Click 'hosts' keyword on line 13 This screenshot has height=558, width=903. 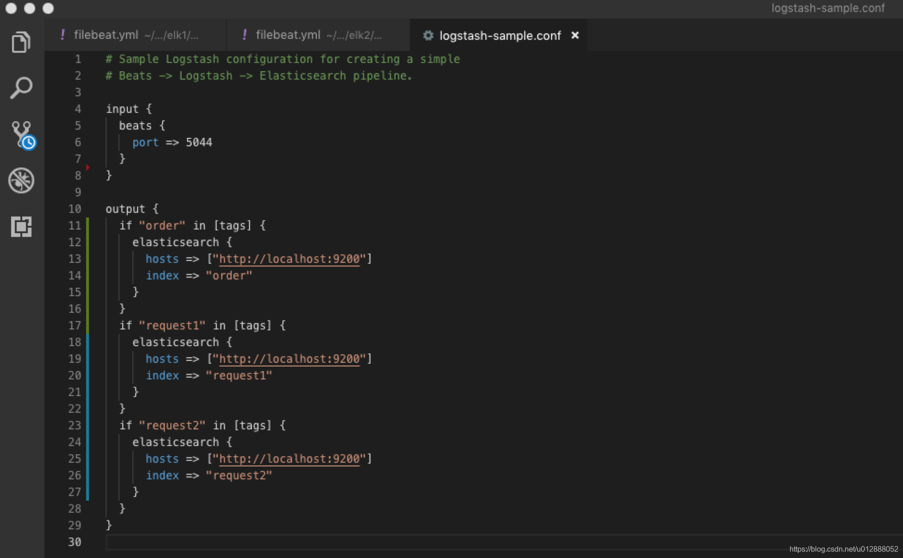pyautogui.click(x=162, y=259)
